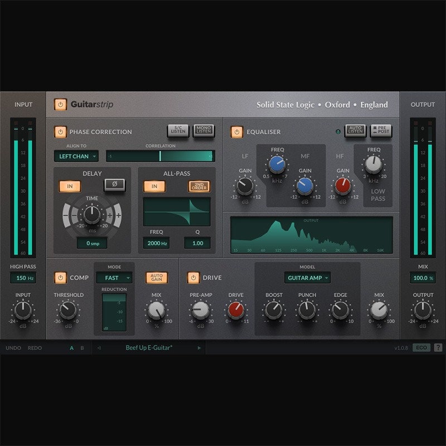Image resolution: width=446 pixels, height=446 pixels.
Task: Click the small plus delay nudge button
Action: pos(109,215)
